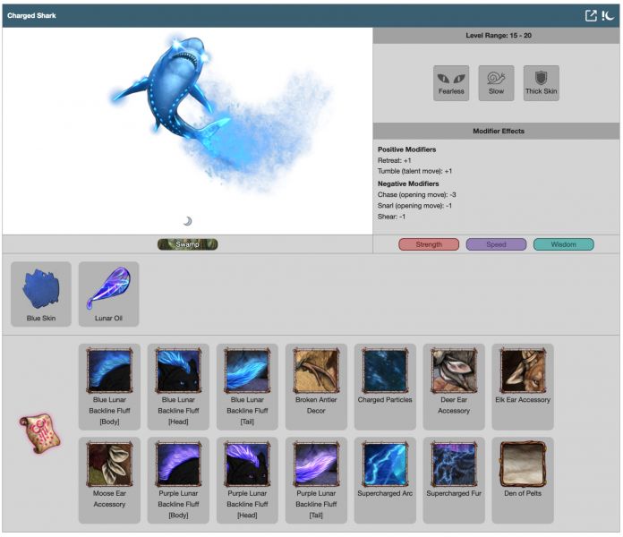This screenshot has width=623, height=537.
Task: Click the Fearless personality trait icon
Action: click(451, 82)
